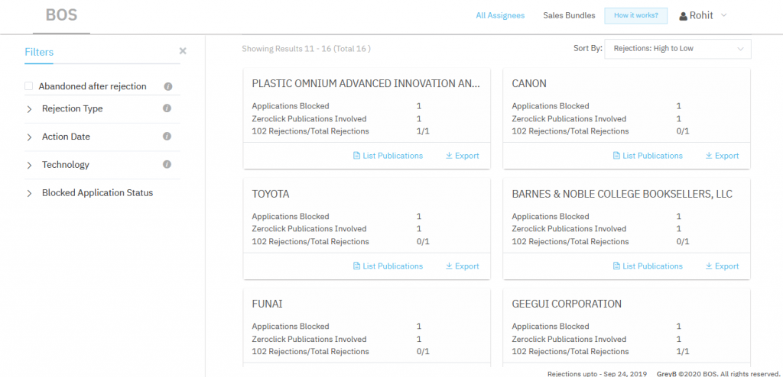
Task: Click export download icon on Plastic Omnium card
Action: click(449, 156)
